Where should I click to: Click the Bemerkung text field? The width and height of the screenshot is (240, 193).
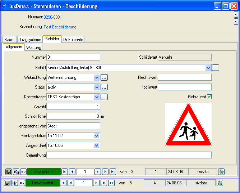pyautogui.click(x=129, y=155)
